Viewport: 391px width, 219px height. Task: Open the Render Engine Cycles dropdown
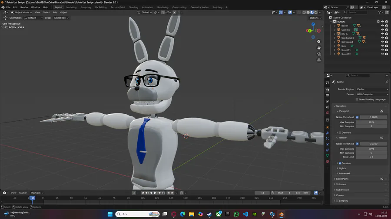pyautogui.click(x=372, y=89)
